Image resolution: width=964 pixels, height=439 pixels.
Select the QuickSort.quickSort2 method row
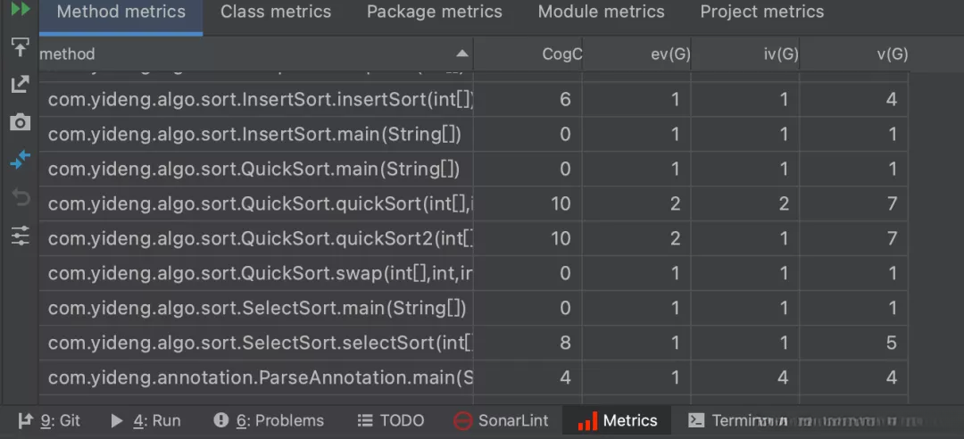[x=261, y=238]
